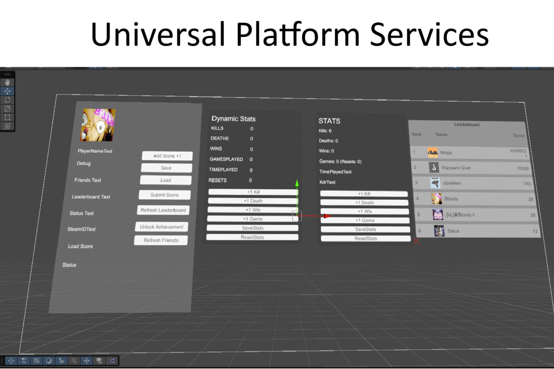Click the purple shuffle icon in bottom toolbar

click(x=112, y=360)
